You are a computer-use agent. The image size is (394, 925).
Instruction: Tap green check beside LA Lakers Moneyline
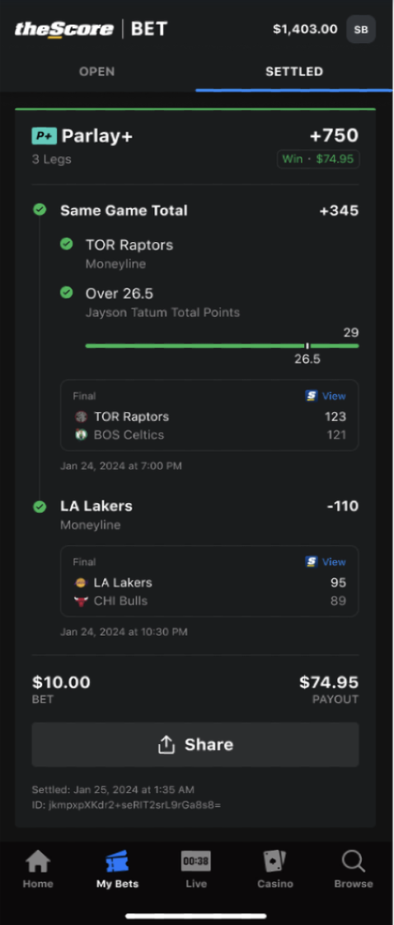click(40, 506)
